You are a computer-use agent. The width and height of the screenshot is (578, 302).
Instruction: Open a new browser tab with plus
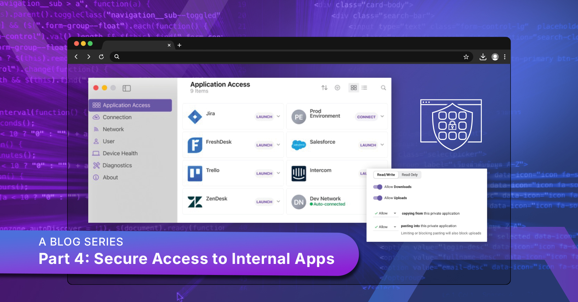pos(180,45)
